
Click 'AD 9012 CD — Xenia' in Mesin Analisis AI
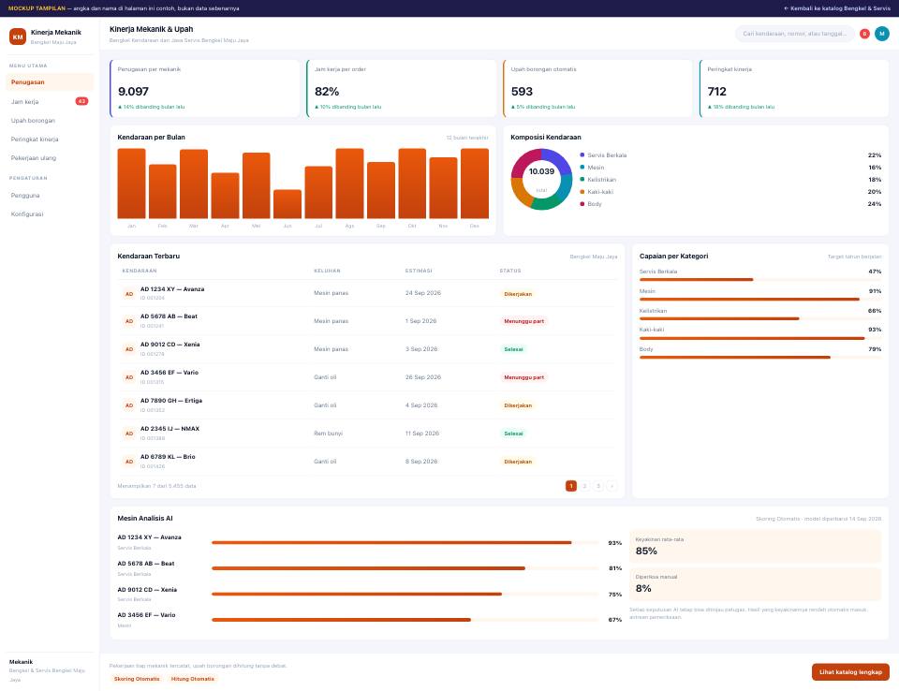(x=147, y=590)
